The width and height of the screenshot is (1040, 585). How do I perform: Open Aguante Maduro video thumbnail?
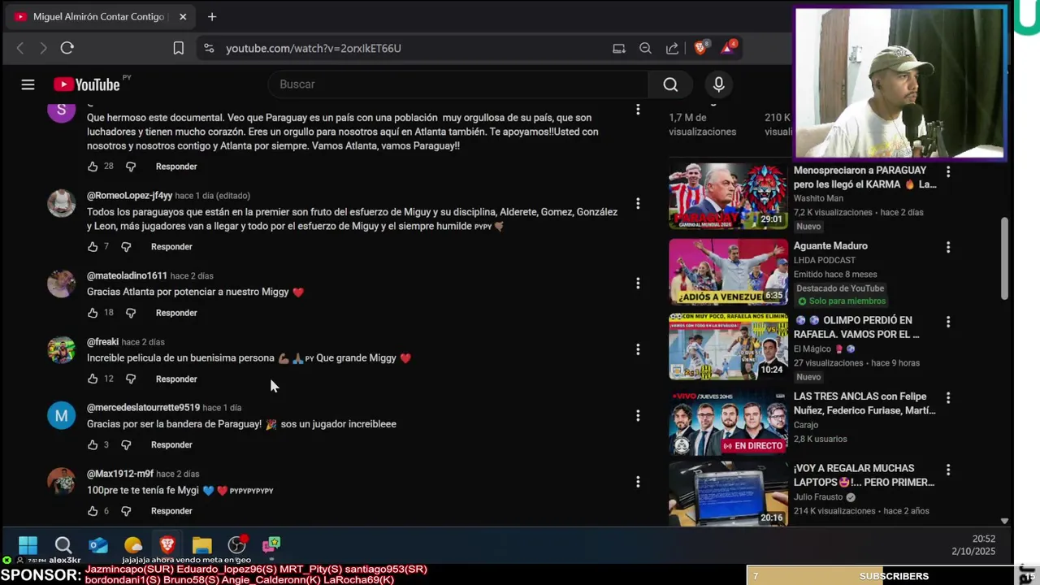coord(728,271)
